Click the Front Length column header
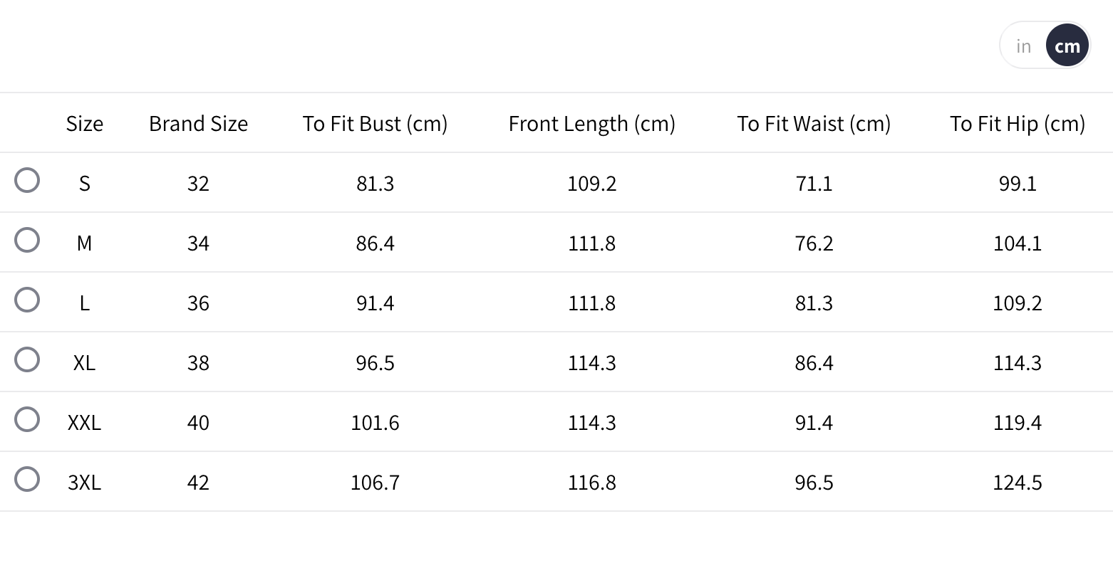This screenshot has height=568, width=1113. coord(591,124)
